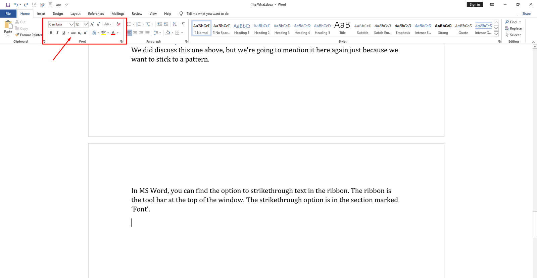Switch to the Layout tab
This screenshot has width=537, height=278.
tap(76, 14)
